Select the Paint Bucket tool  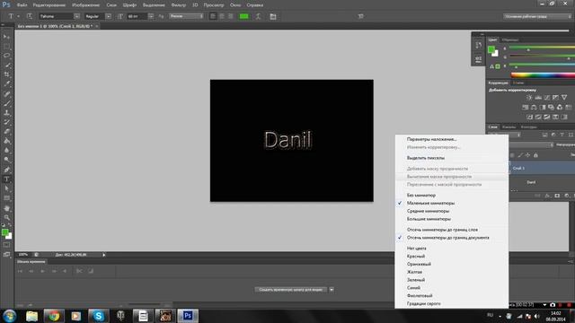click(6, 141)
